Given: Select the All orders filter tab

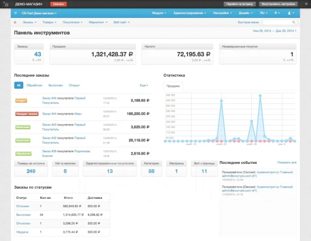Looking at the screenshot, I should pyautogui.click(x=18, y=85).
